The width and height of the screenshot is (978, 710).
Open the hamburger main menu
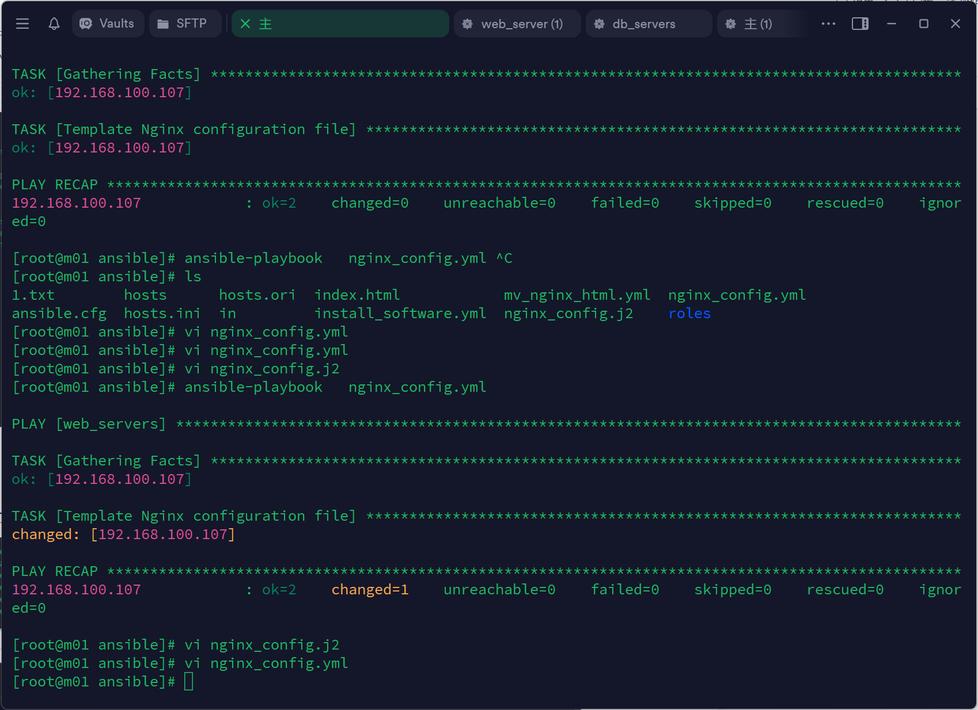[x=22, y=24]
